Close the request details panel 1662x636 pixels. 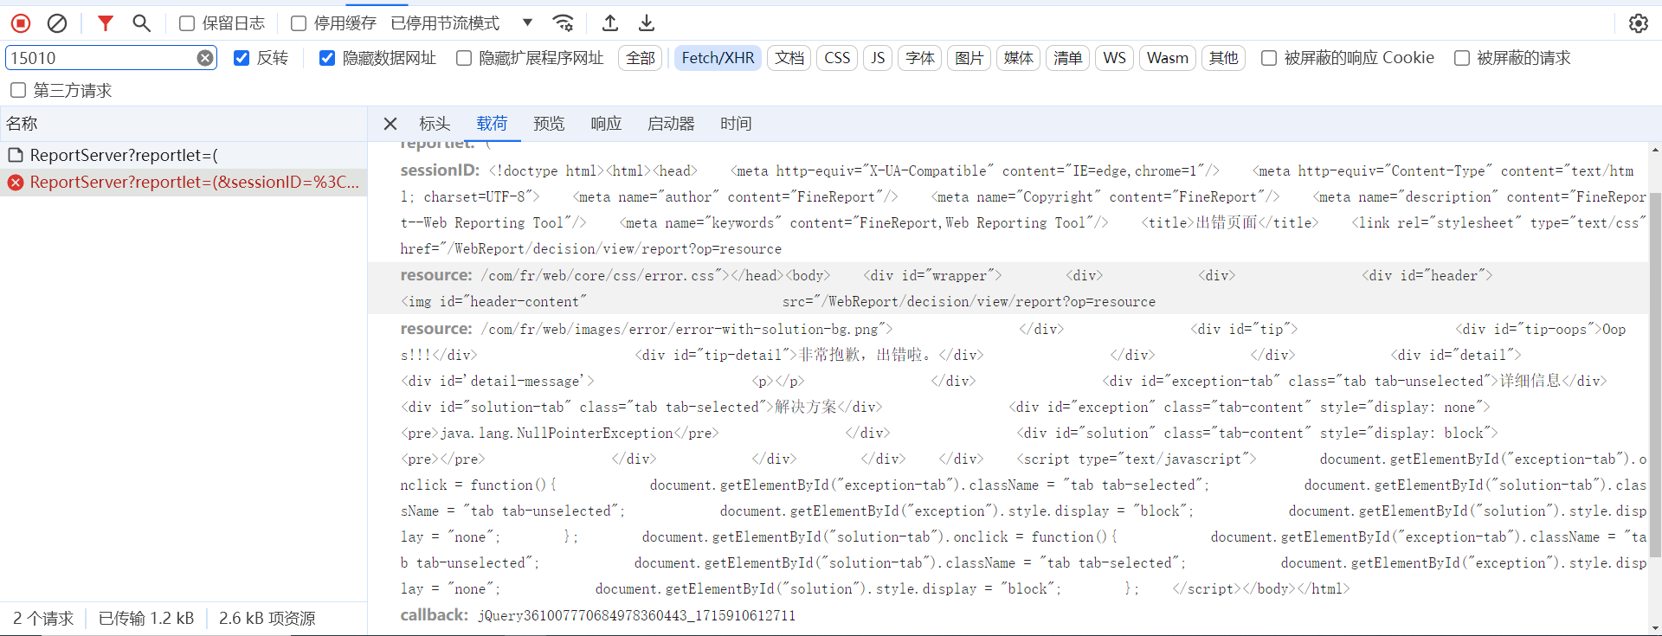pyautogui.click(x=390, y=124)
